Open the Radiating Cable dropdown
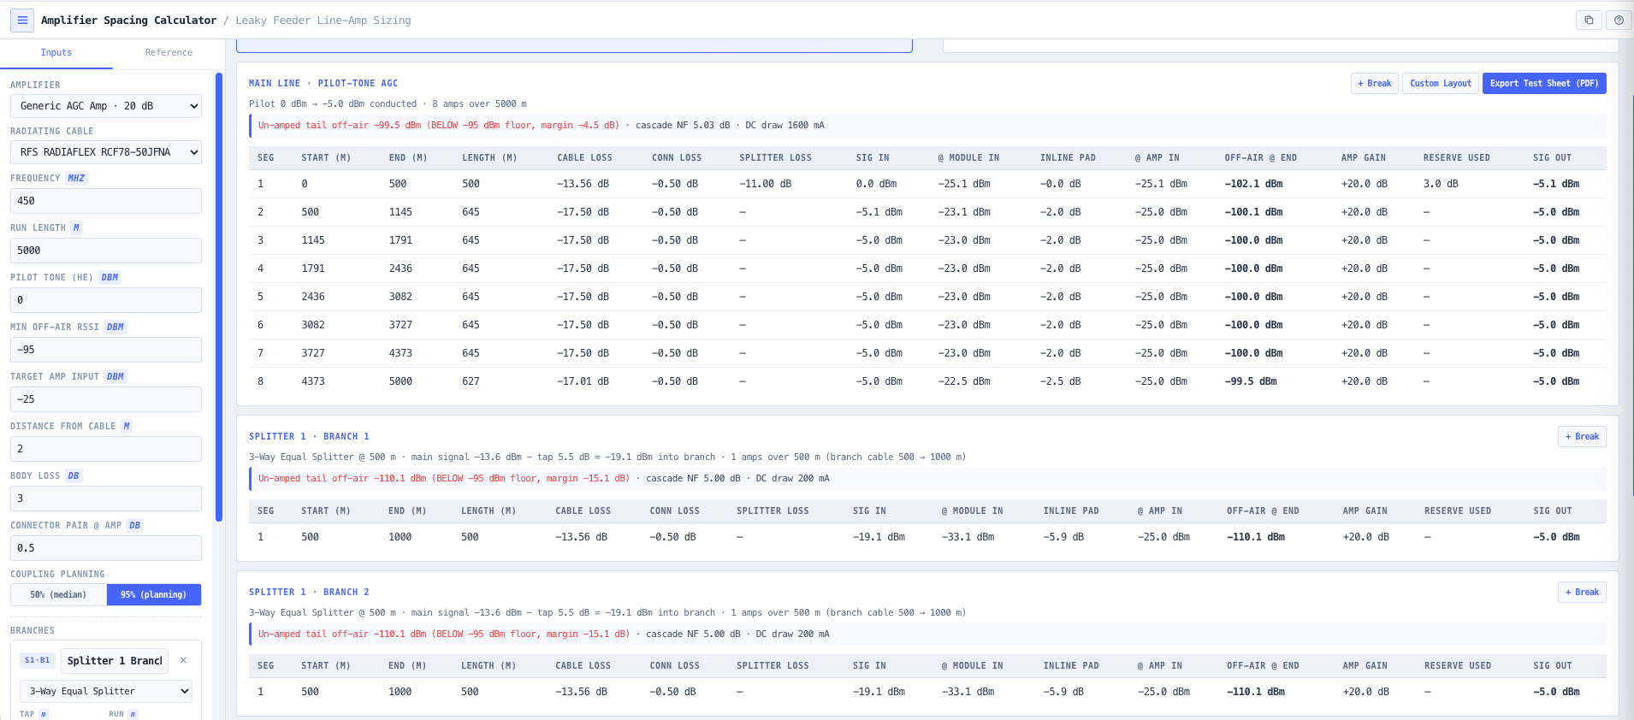 [106, 152]
